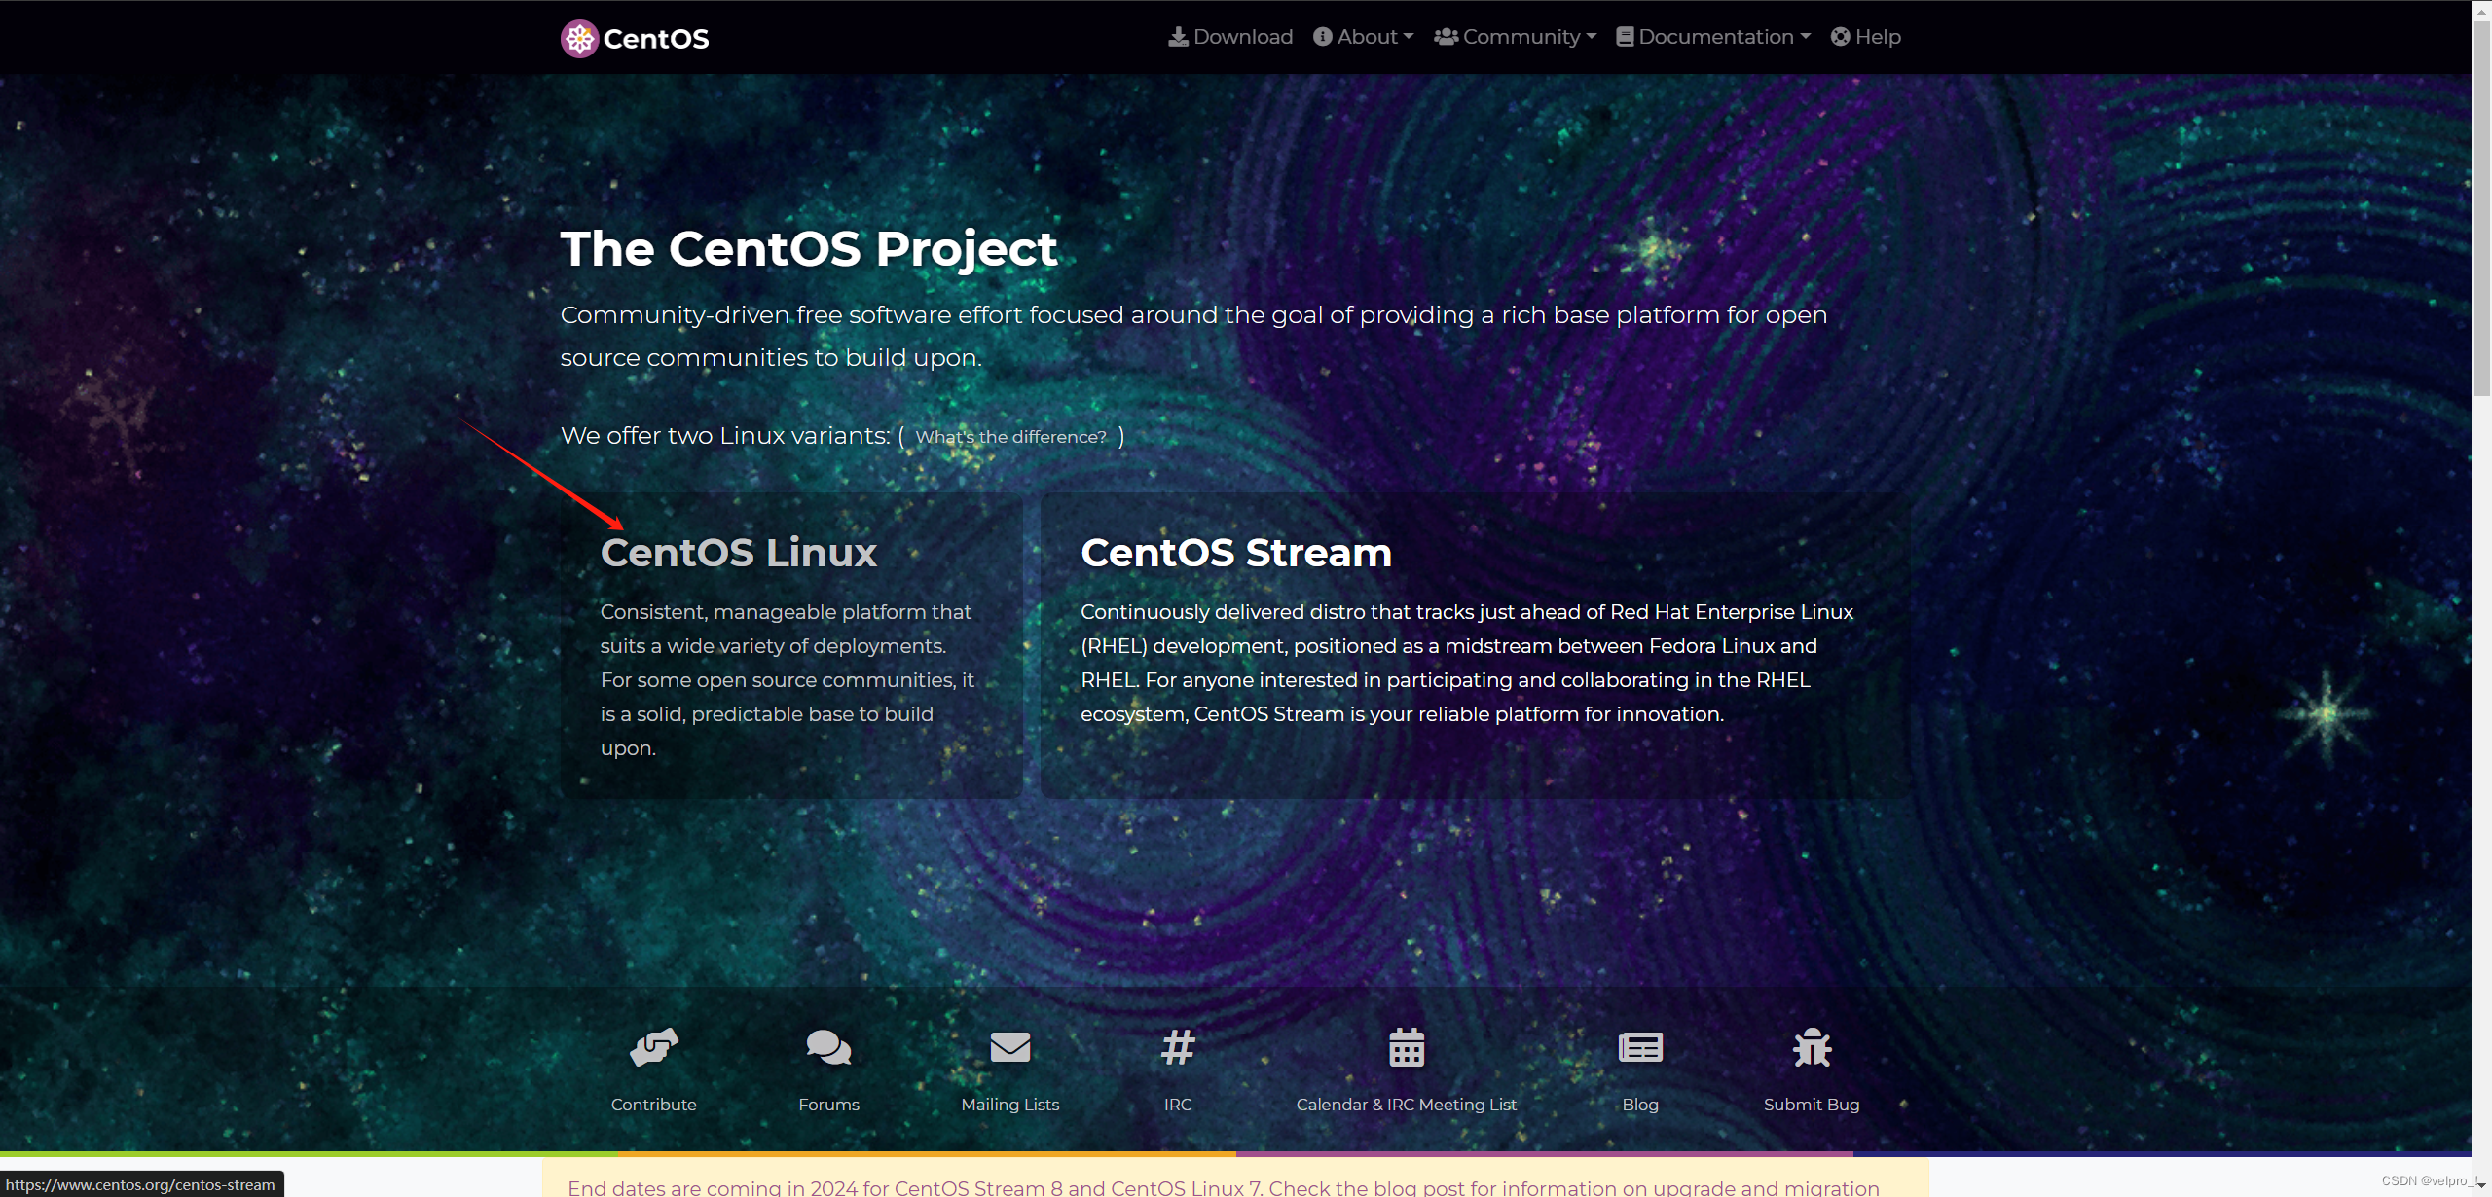
Task: Select the Download menu item
Action: [1230, 37]
